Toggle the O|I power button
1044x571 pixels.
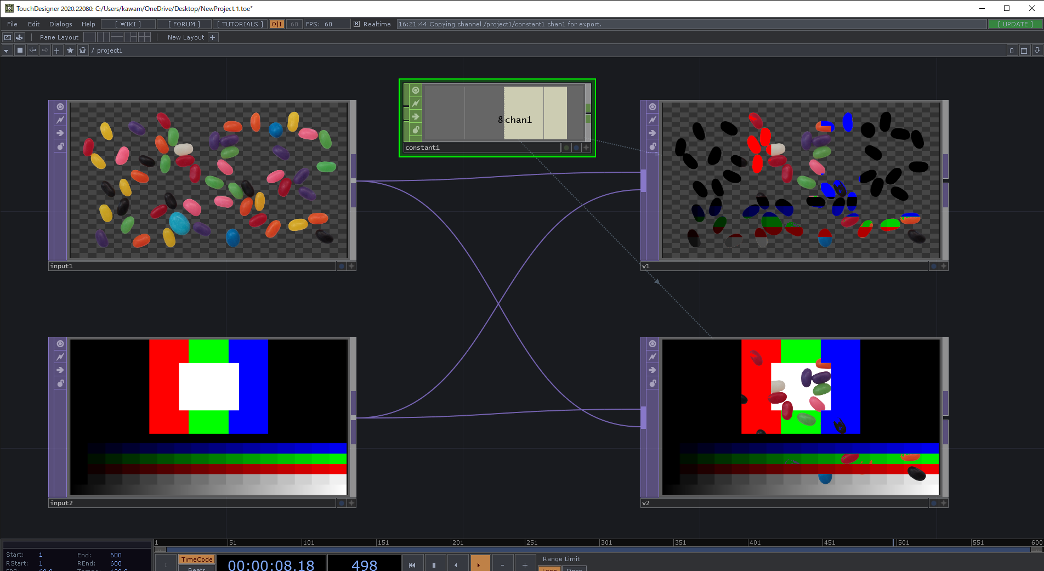pyautogui.click(x=277, y=24)
